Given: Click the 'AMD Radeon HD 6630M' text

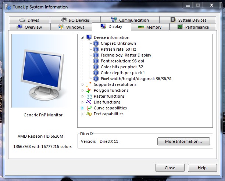Looking at the screenshot, I should [x=40, y=136].
